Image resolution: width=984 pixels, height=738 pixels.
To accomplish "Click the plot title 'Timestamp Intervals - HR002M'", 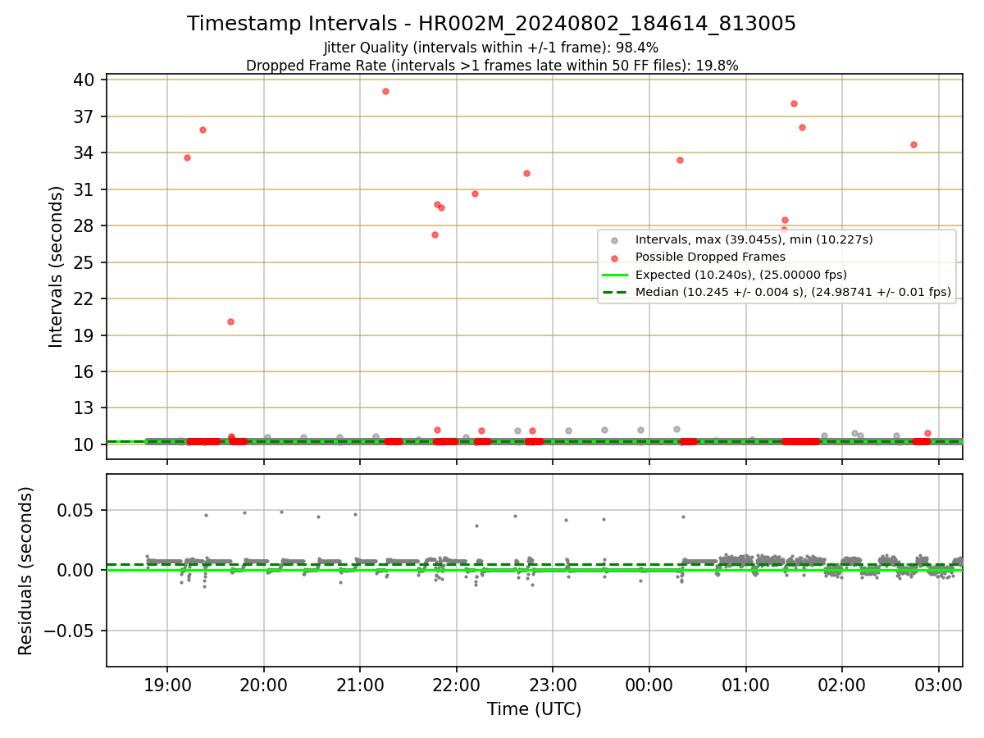I will click(x=491, y=24).
